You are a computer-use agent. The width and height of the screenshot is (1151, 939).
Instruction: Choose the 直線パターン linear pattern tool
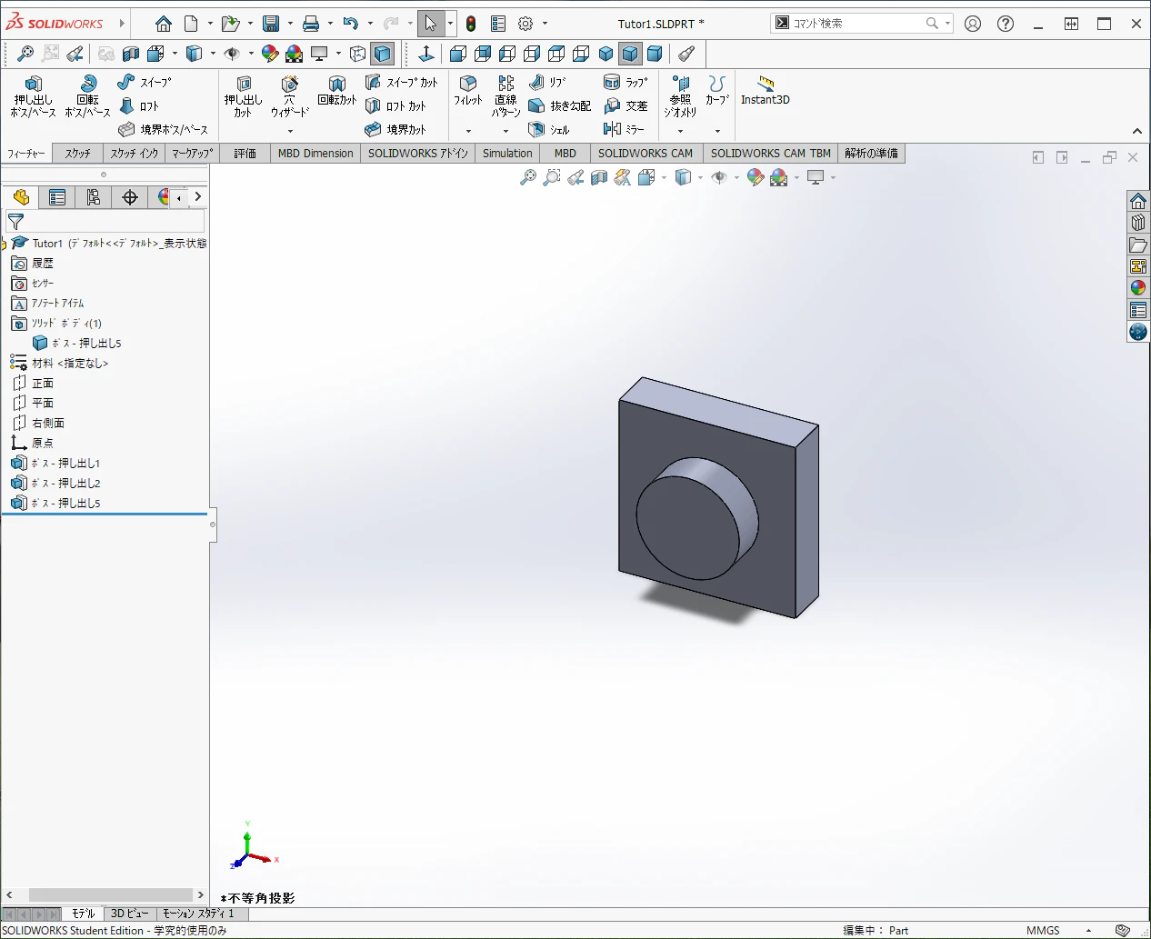[505, 97]
